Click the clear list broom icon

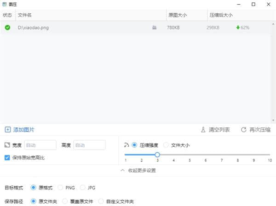point(203,130)
